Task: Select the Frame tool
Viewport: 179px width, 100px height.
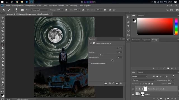Action: click(x=3, y=34)
